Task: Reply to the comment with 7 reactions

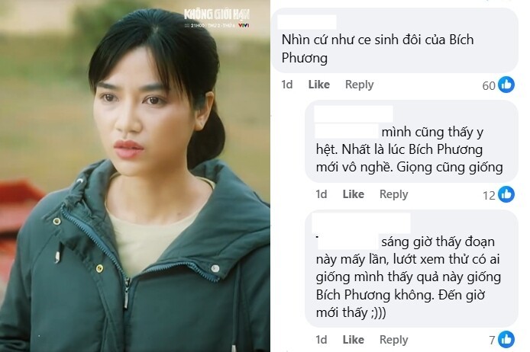Action: click(394, 340)
